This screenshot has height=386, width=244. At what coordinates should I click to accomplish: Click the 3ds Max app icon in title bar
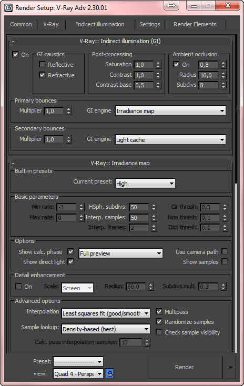click(8, 7)
